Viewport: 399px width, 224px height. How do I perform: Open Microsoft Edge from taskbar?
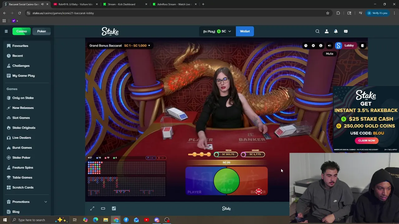tap(95, 220)
